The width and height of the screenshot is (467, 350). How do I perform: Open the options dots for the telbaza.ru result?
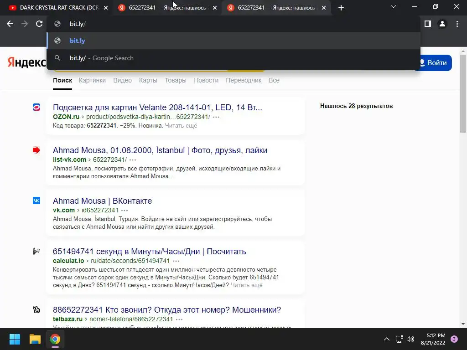click(x=179, y=319)
